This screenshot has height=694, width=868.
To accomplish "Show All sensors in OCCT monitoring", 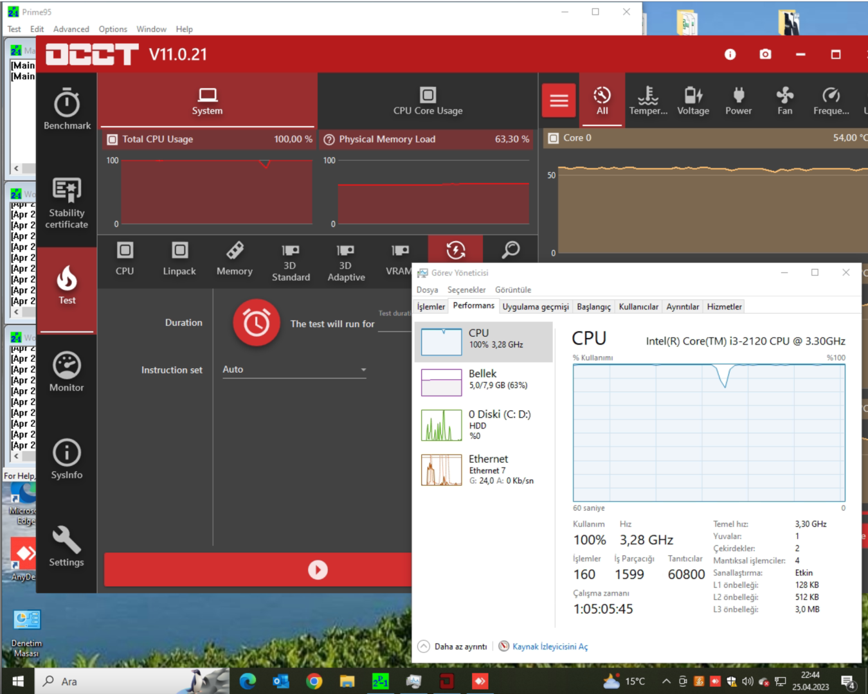I will point(602,100).
